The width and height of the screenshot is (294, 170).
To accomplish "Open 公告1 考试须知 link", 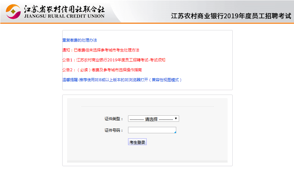I will (x=114, y=60).
